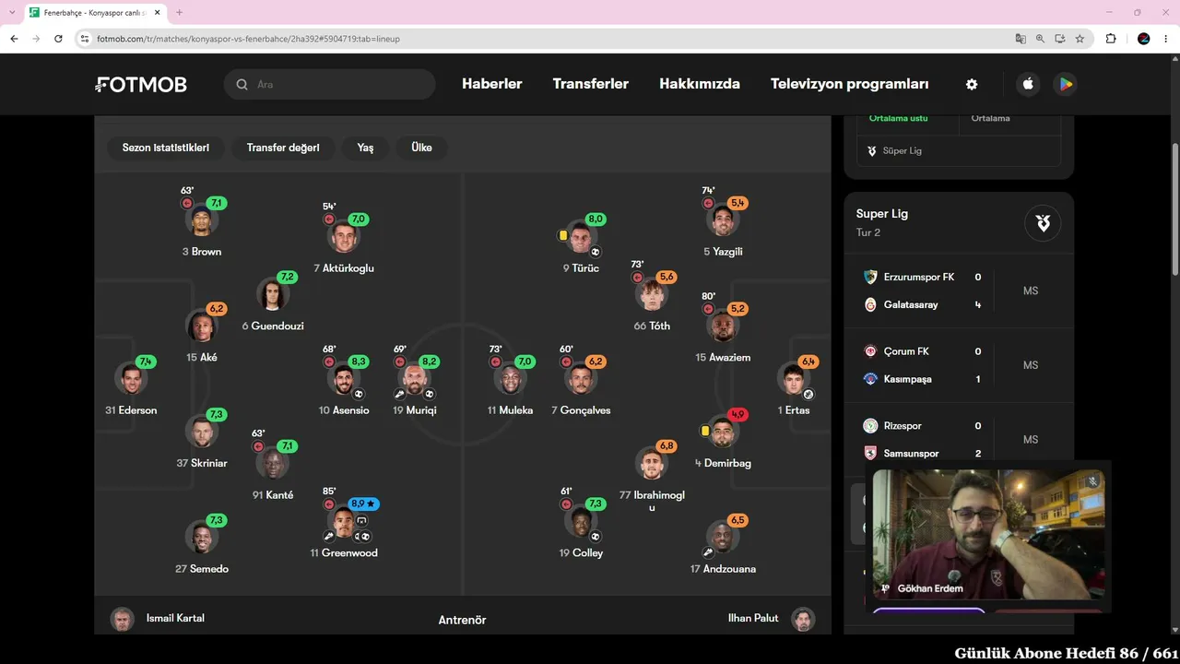Open the Google Play icon

(1065, 84)
